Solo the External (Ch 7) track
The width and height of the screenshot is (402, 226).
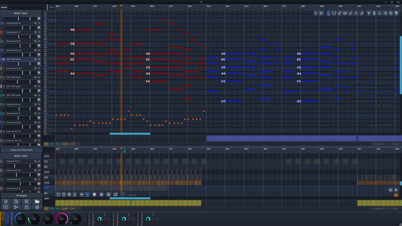[39, 32]
